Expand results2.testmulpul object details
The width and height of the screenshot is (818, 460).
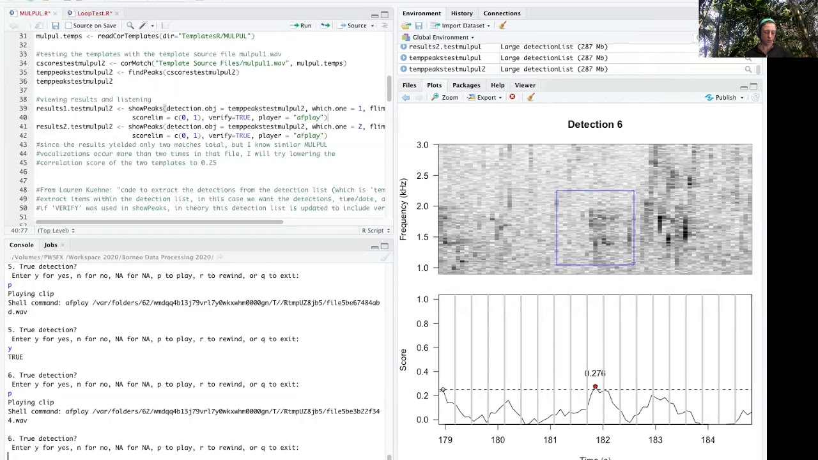pyautogui.click(x=404, y=47)
